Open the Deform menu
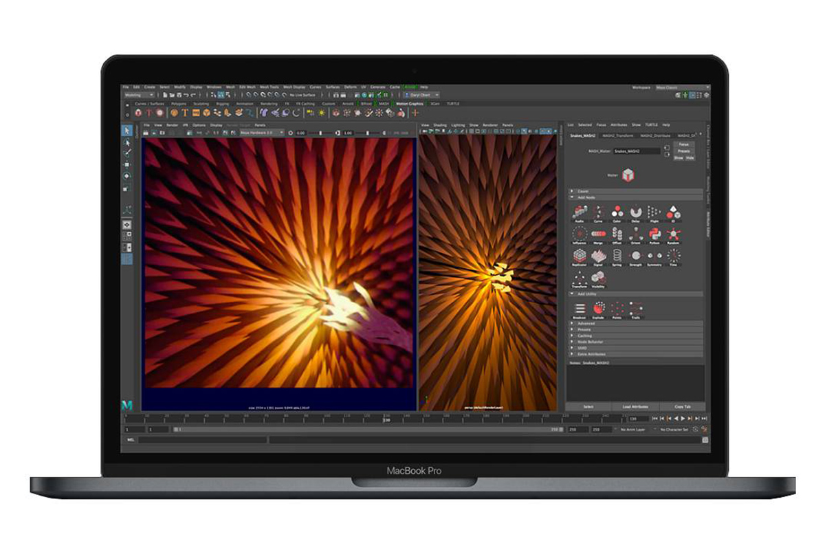The height and width of the screenshot is (550, 825). tap(350, 87)
